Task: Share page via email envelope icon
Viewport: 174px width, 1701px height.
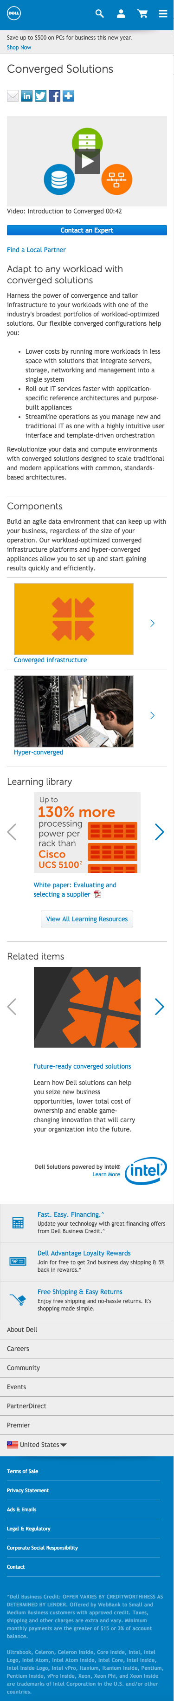Action: [13, 96]
